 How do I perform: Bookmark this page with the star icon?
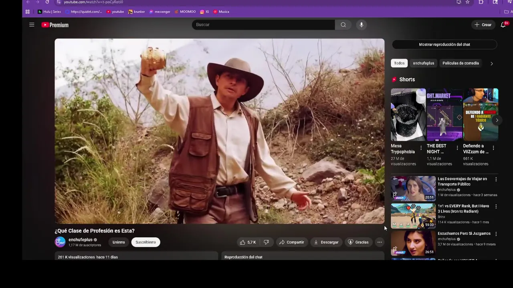click(467, 2)
